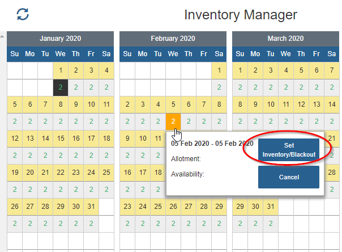The width and height of the screenshot is (342, 252).
Task: Select January 26 date cell
Action: 15,207
